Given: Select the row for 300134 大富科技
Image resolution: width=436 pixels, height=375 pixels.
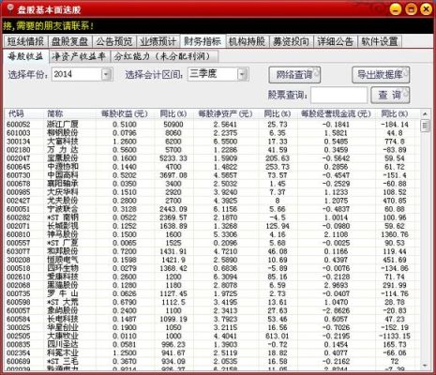Looking at the screenshot, I should (x=212, y=142).
